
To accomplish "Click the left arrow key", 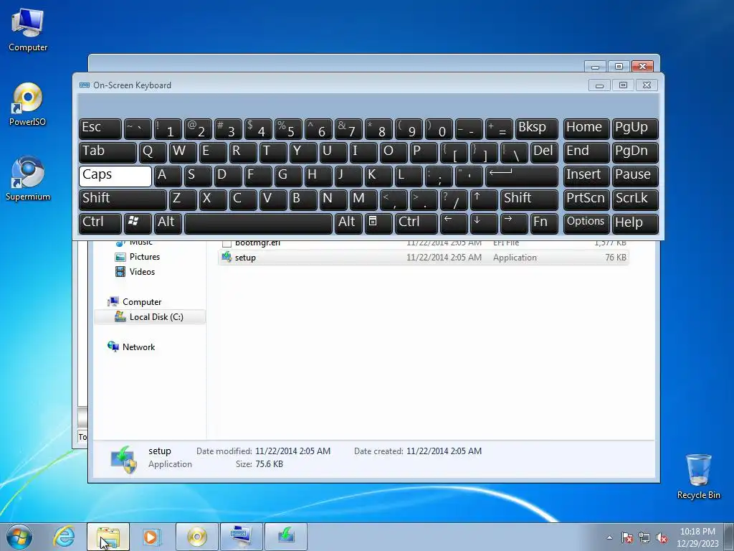I will point(454,224).
